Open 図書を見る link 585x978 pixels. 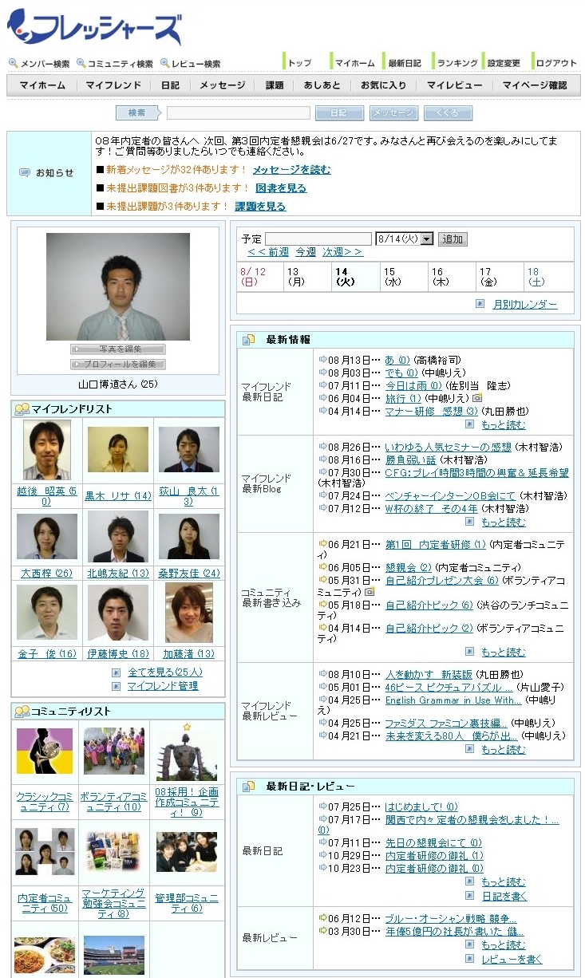point(281,188)
